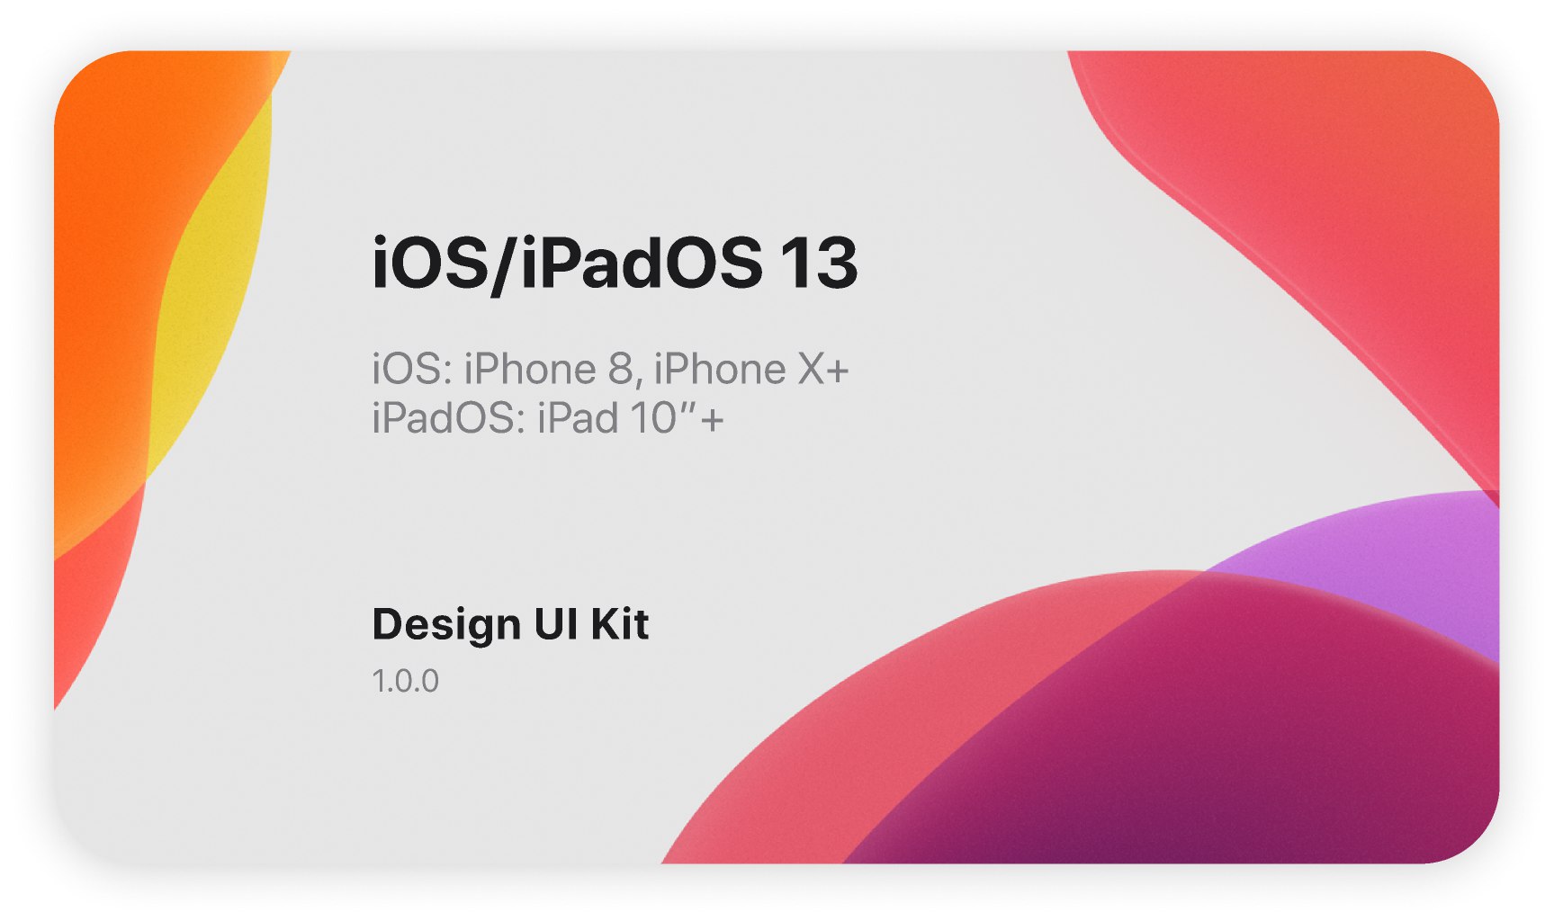Viewport: 1554px width, 921px height.
Task: Click the "Design UI Kit" heading
Action: pos(510,625)
